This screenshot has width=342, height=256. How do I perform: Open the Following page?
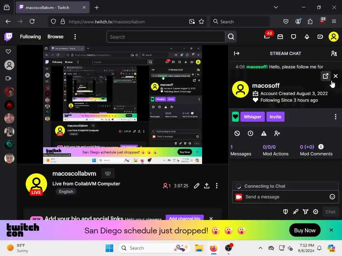click(30, 37)
